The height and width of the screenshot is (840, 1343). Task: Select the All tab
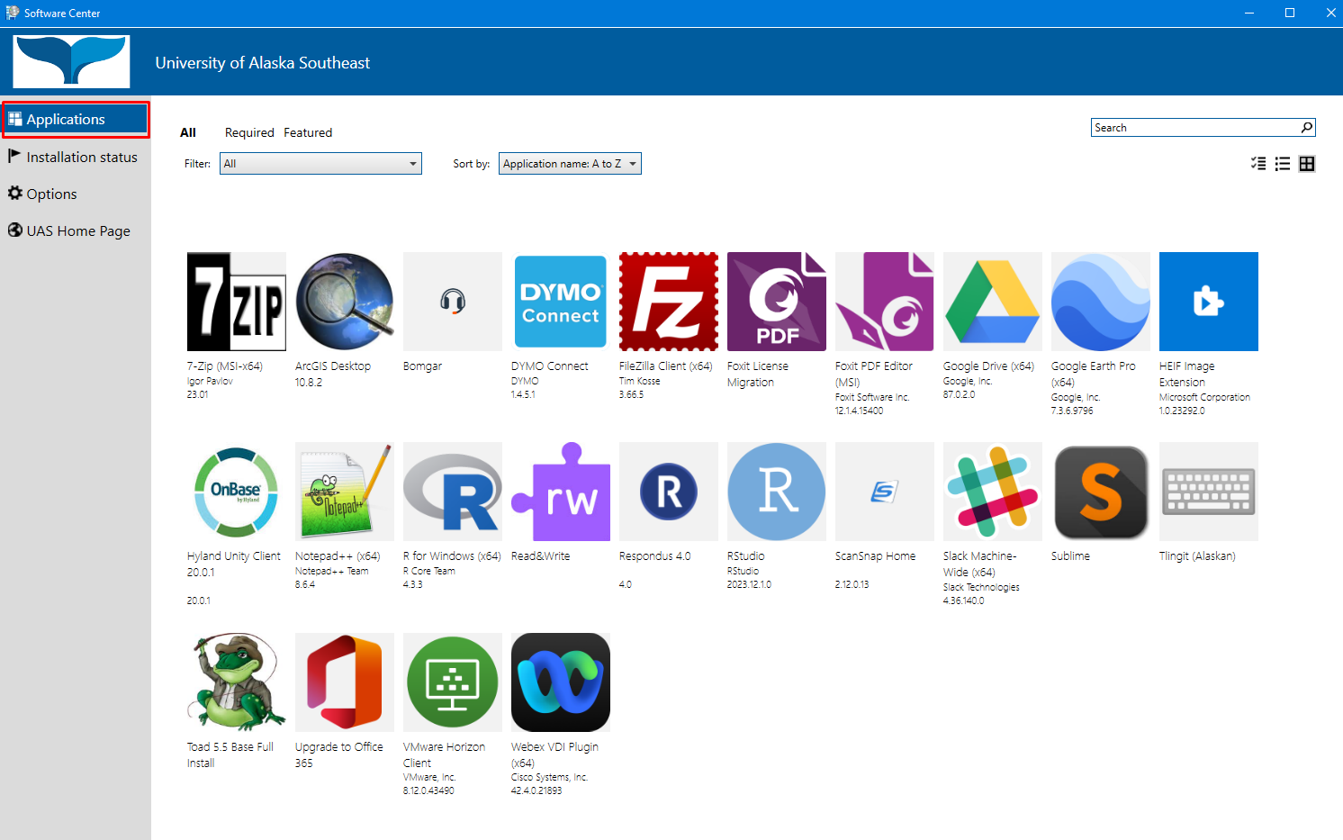point(188,132)
